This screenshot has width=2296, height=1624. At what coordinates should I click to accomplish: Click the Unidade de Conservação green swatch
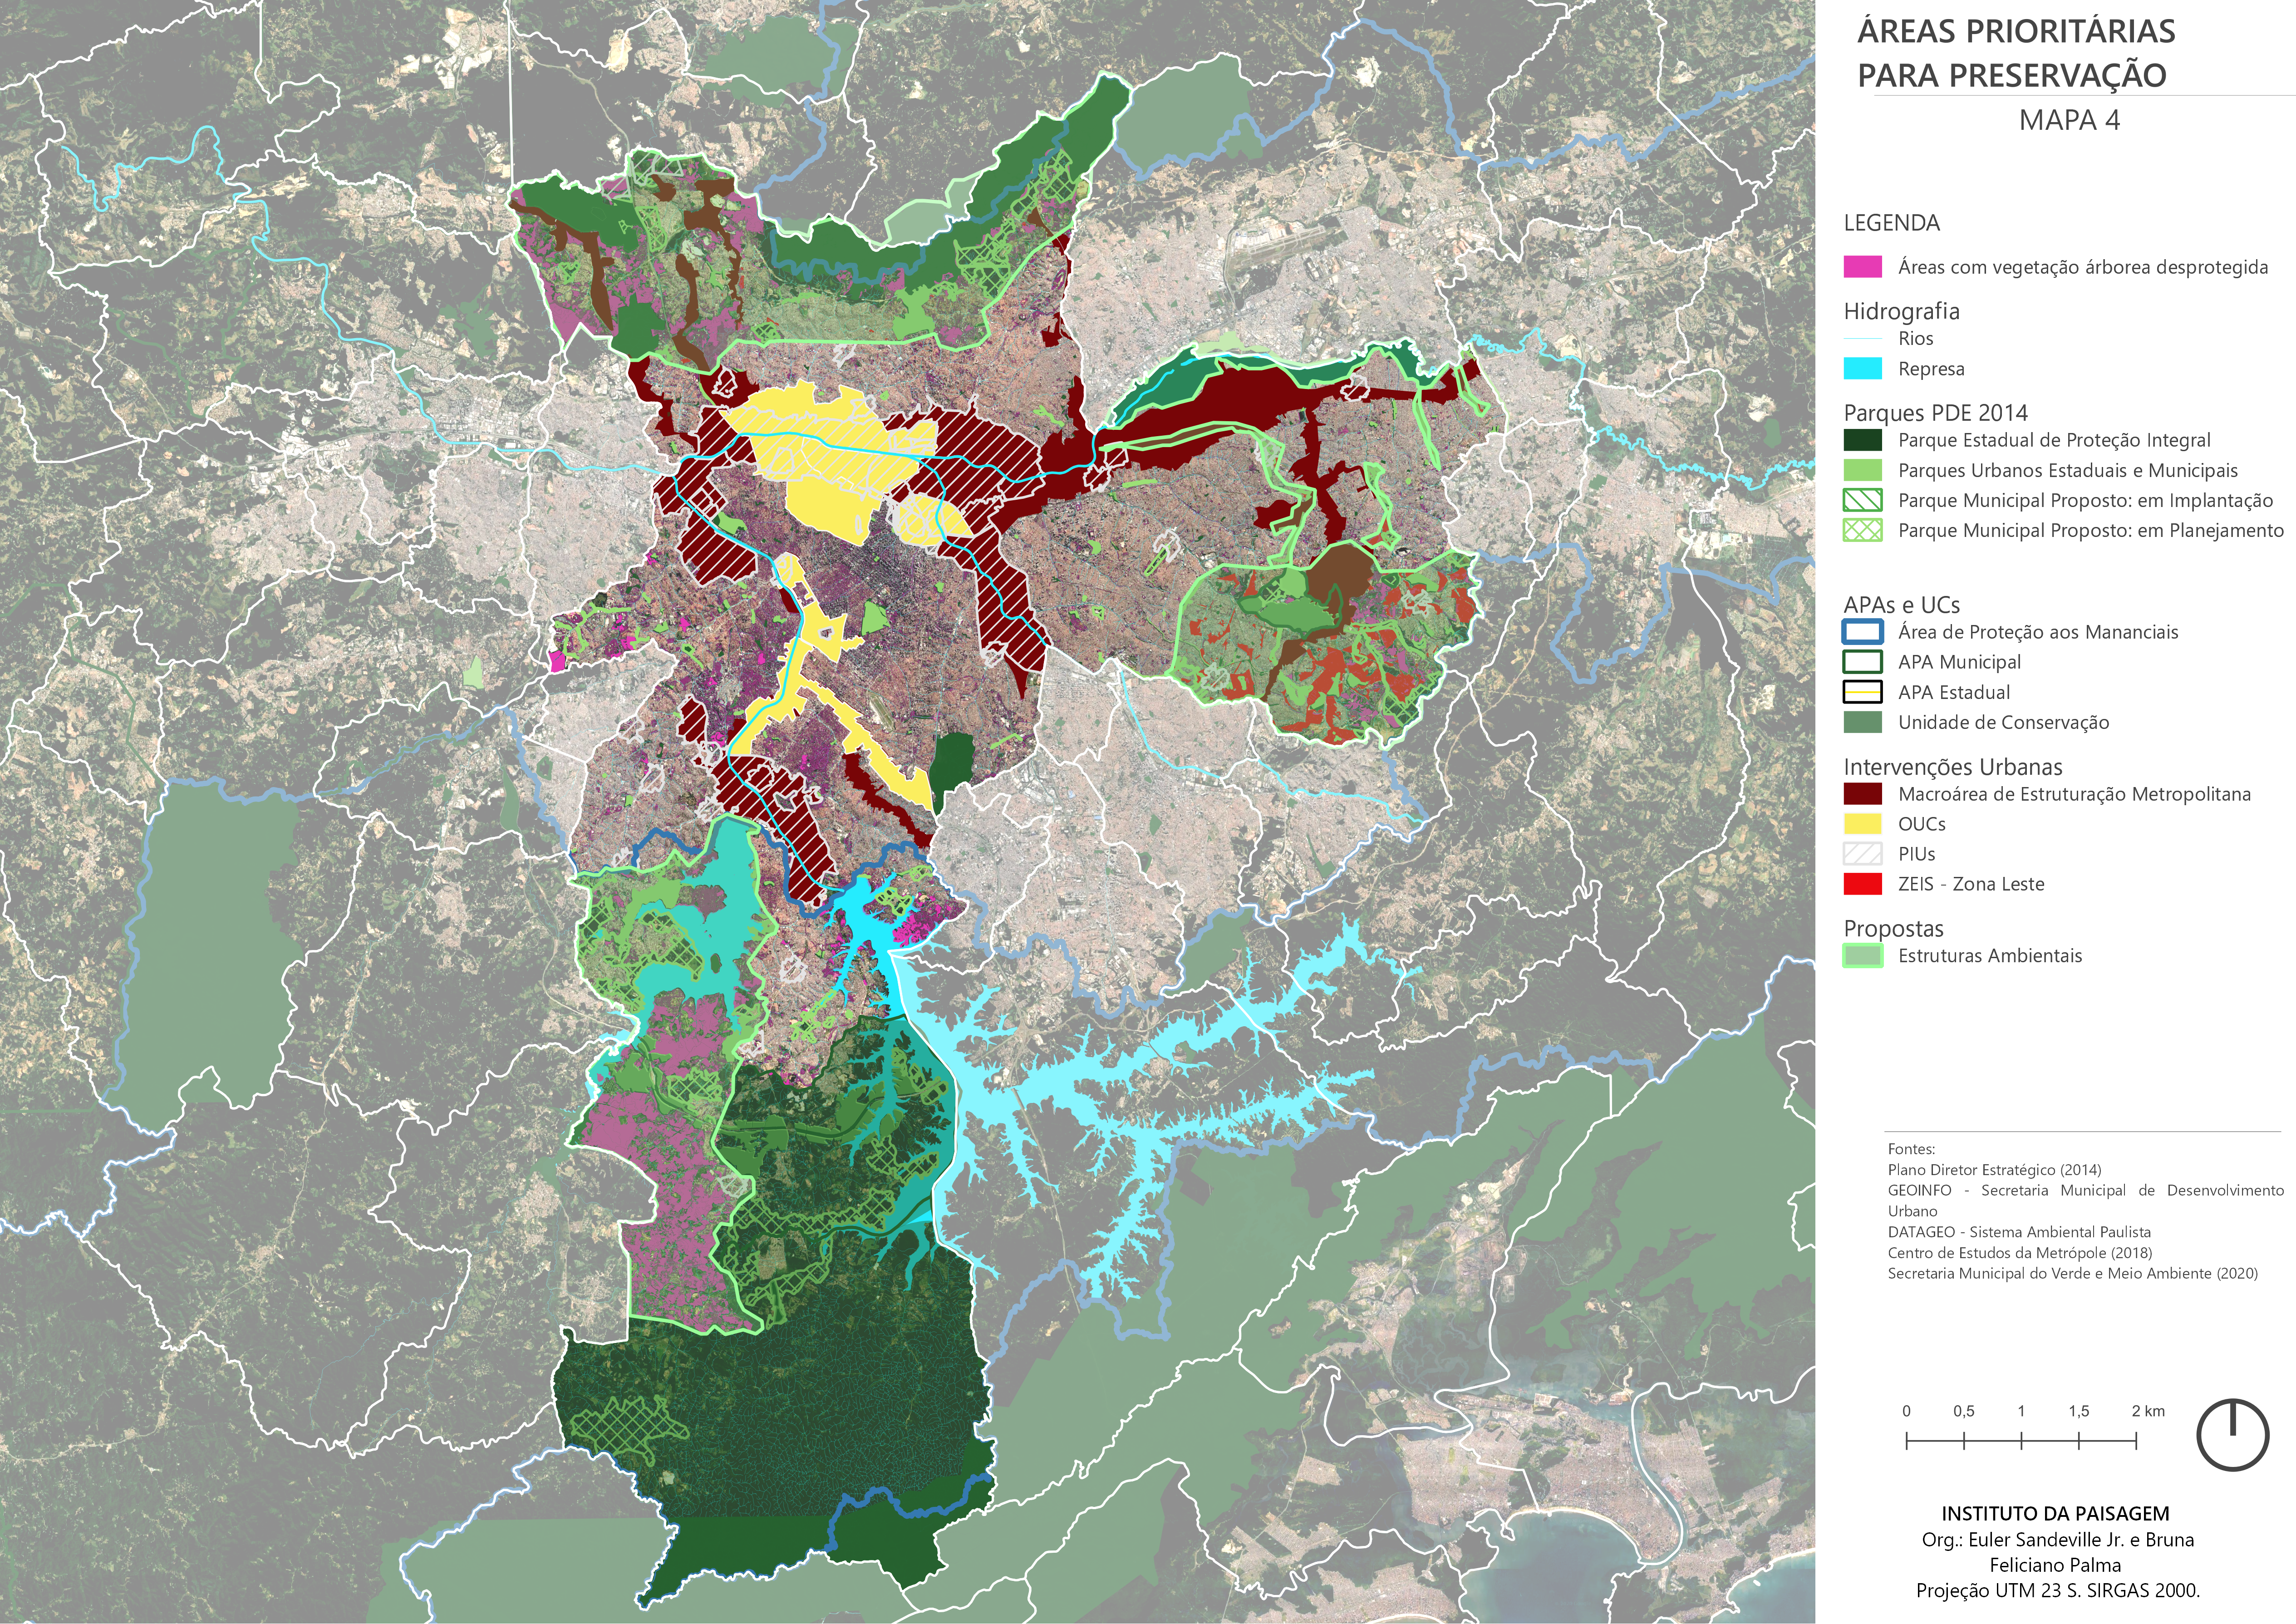(x=1862, y=722)
